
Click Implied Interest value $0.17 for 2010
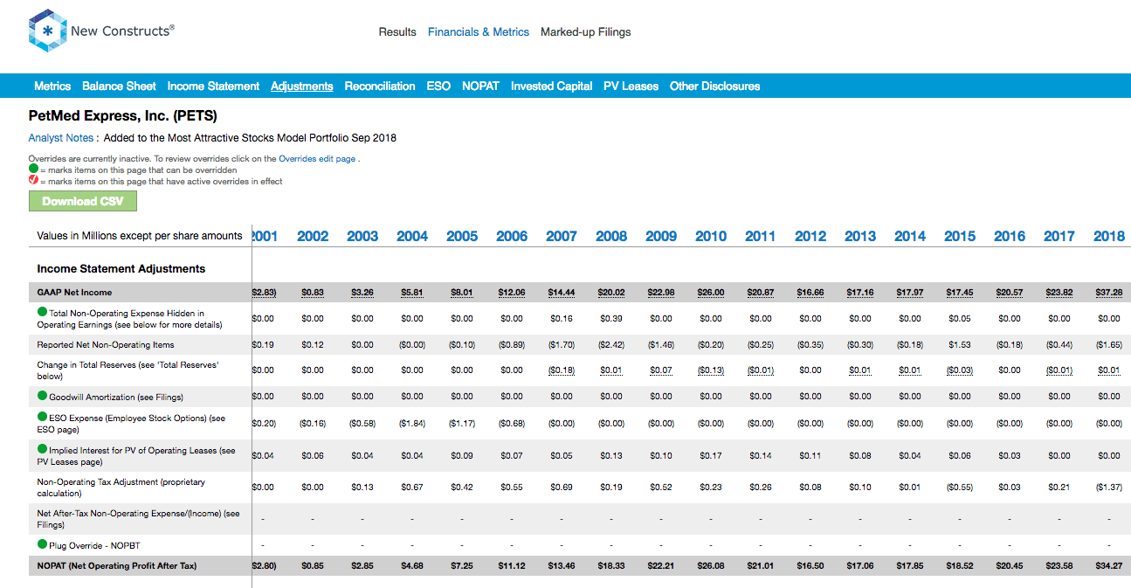coord(711,455)
